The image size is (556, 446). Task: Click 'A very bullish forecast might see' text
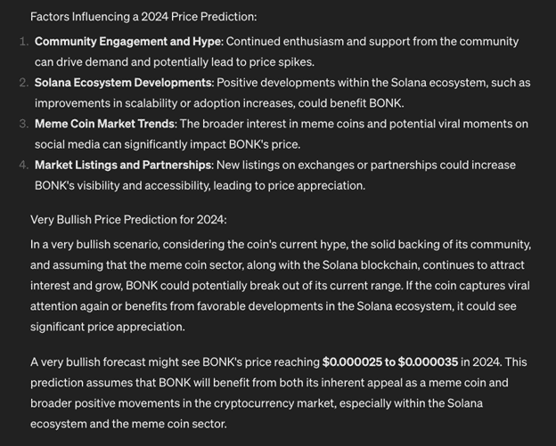(x=115, y=362)
